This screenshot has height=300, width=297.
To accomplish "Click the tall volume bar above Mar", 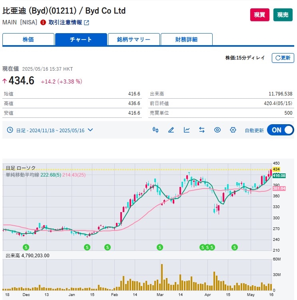I will click(x=162, y=277).
